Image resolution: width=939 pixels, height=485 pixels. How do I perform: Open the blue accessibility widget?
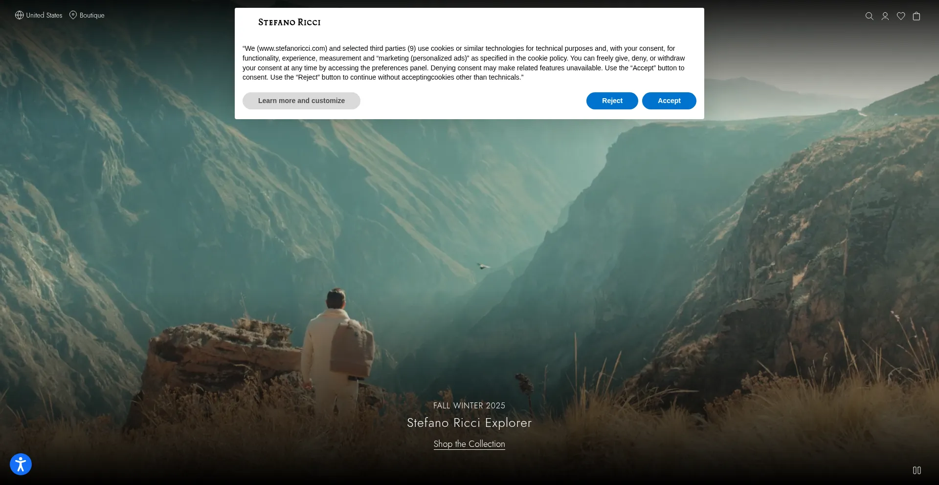(21, 464)
